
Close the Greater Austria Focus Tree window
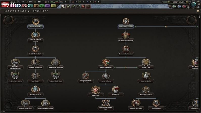[198, 11]
